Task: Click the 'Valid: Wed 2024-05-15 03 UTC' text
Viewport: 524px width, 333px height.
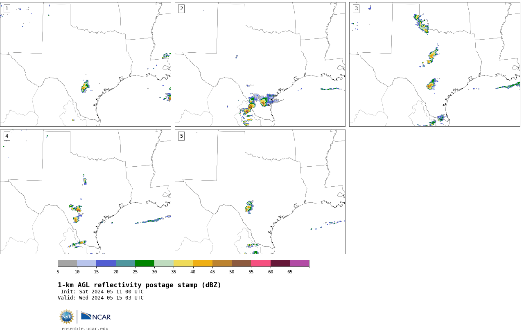Action: (101, 298)
